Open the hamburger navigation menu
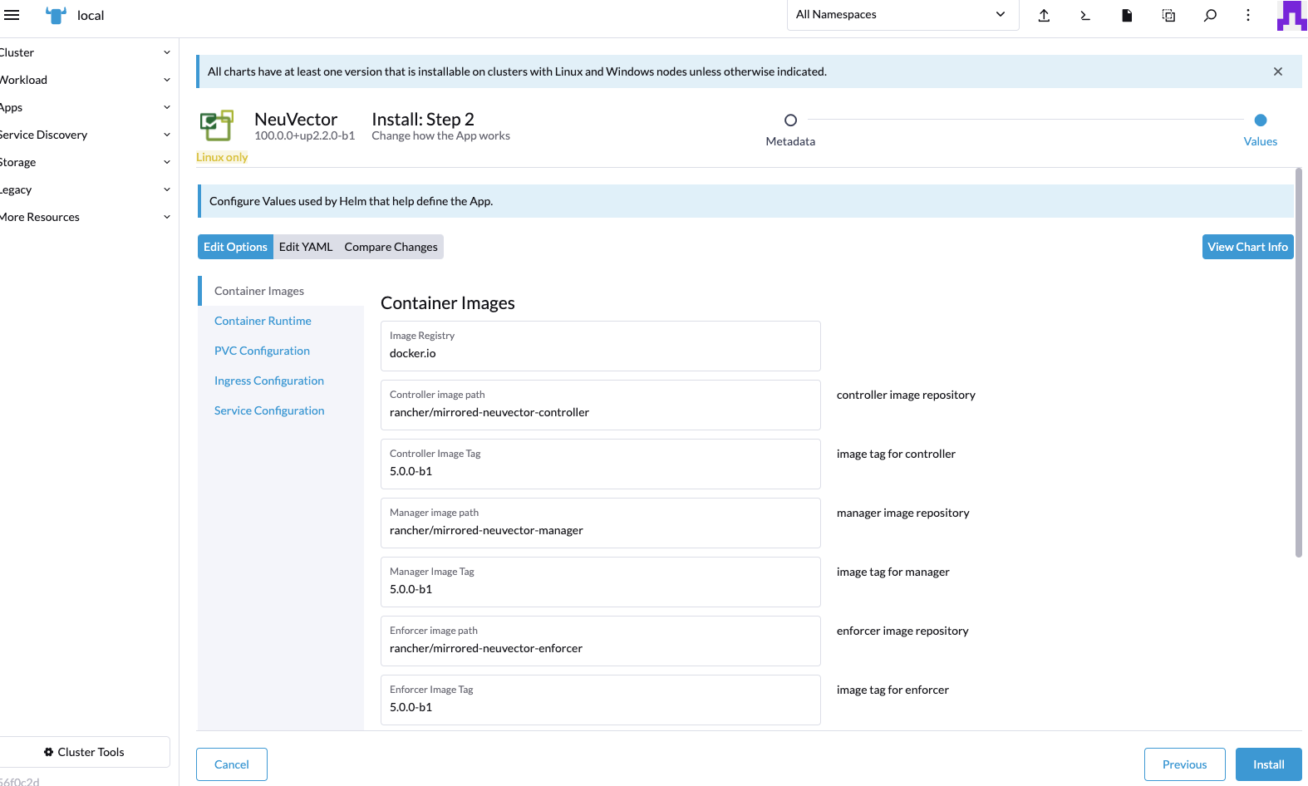The image size is (1308, 786). pyautogui.click(x=12, y=15)
